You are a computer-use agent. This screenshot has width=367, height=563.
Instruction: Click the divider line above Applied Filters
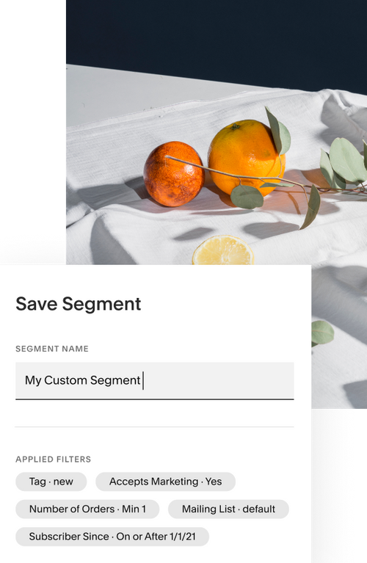tap(154, 427)
